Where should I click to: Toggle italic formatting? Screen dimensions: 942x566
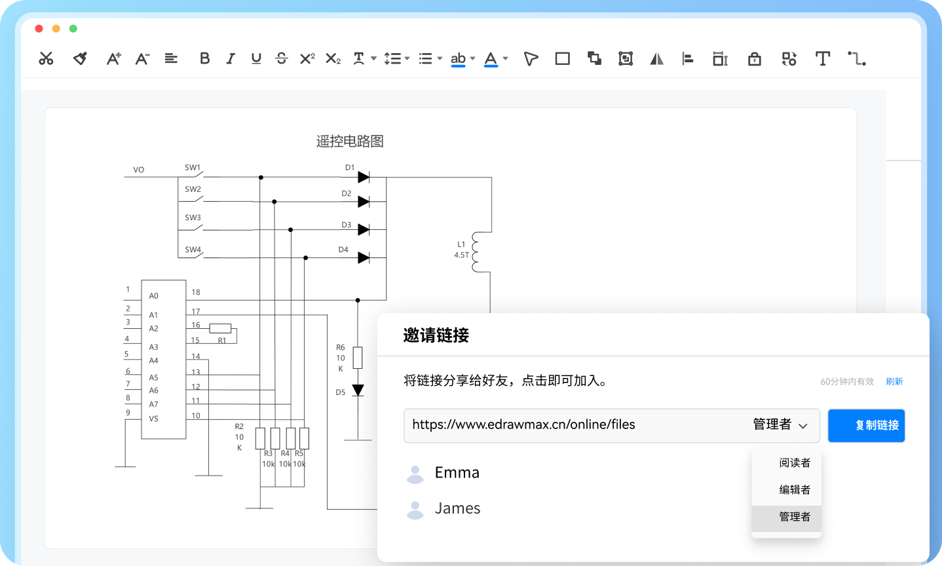coord(231,59)
